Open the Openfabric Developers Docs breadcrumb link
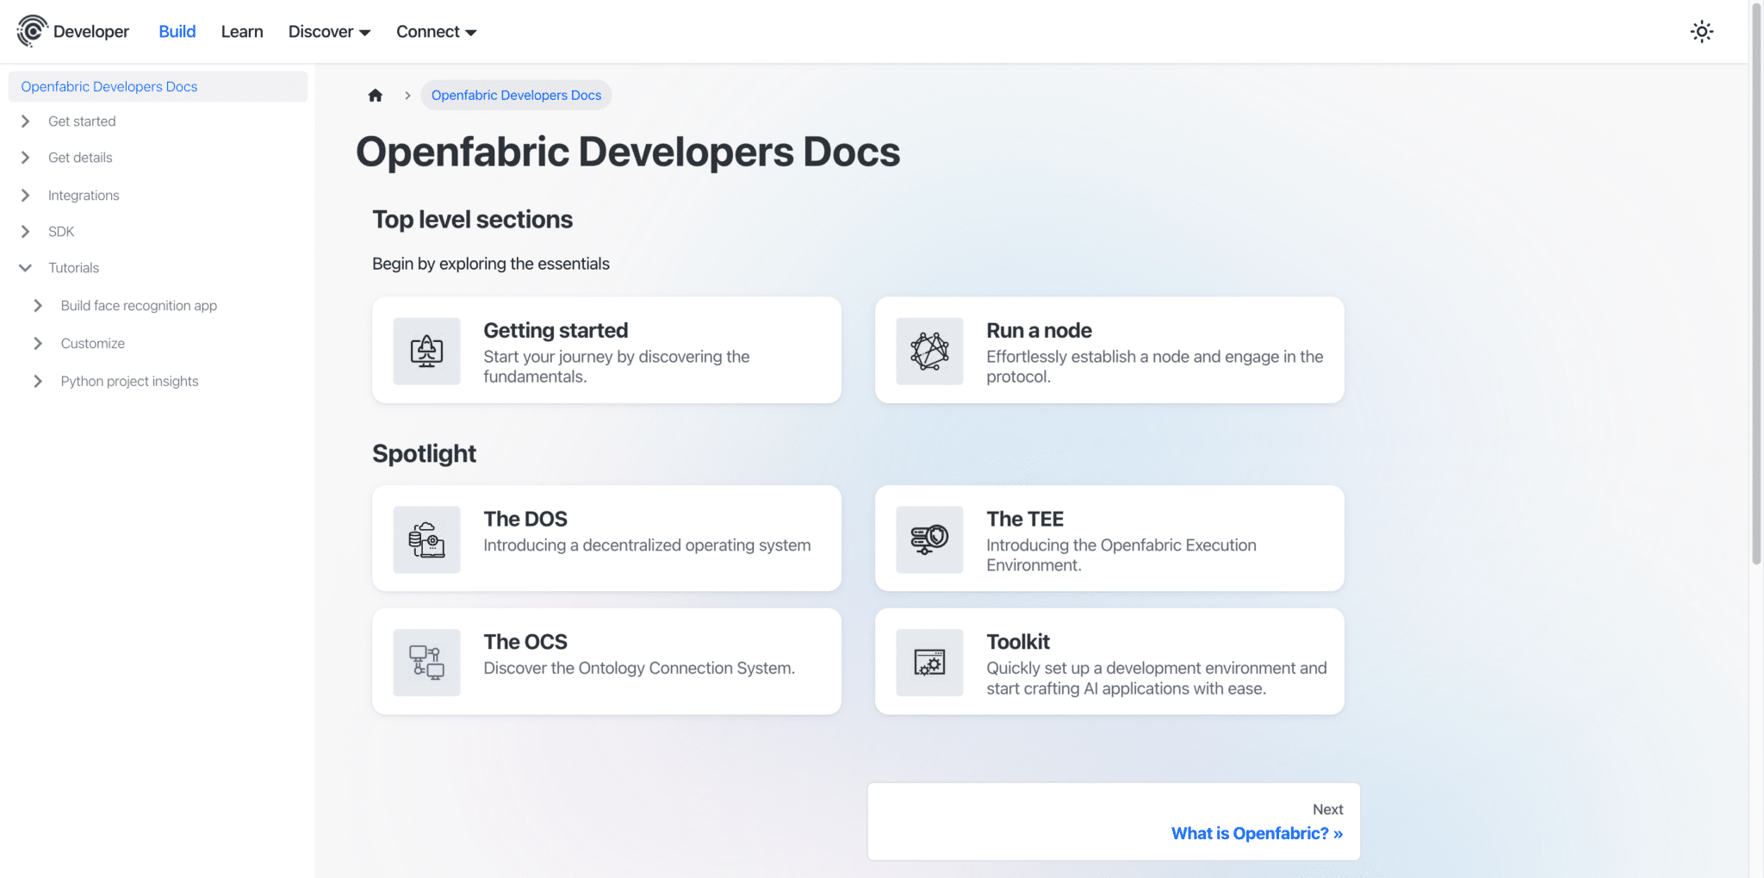Viewport: 1764px width, 878px height. tap(515, 95)
